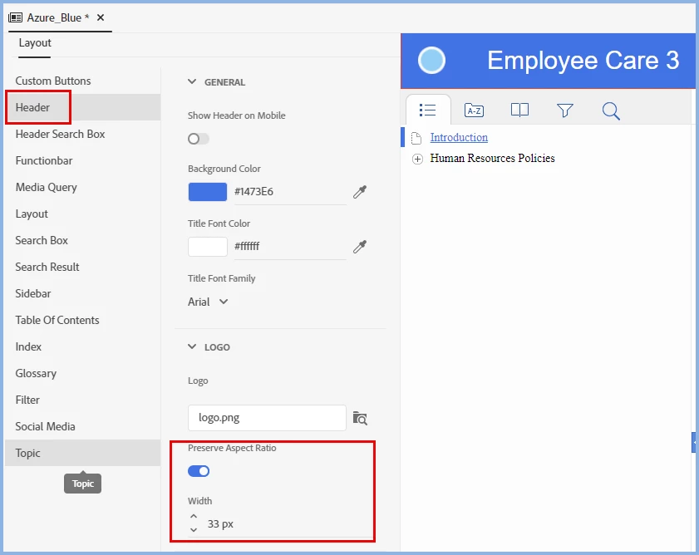Disable Preserve Aspect Ratio switch
699x555 pixels.
pyautogui.click(x=199, y=471)
